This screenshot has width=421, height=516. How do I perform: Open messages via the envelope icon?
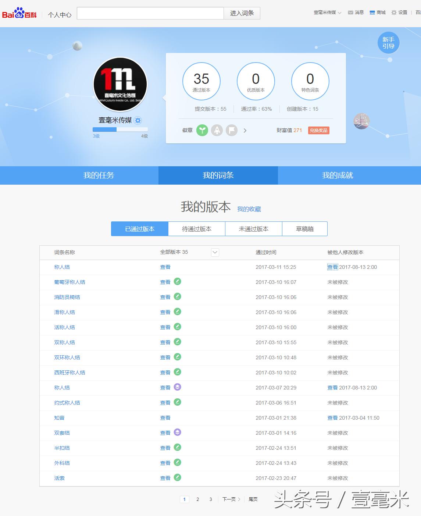350,12
